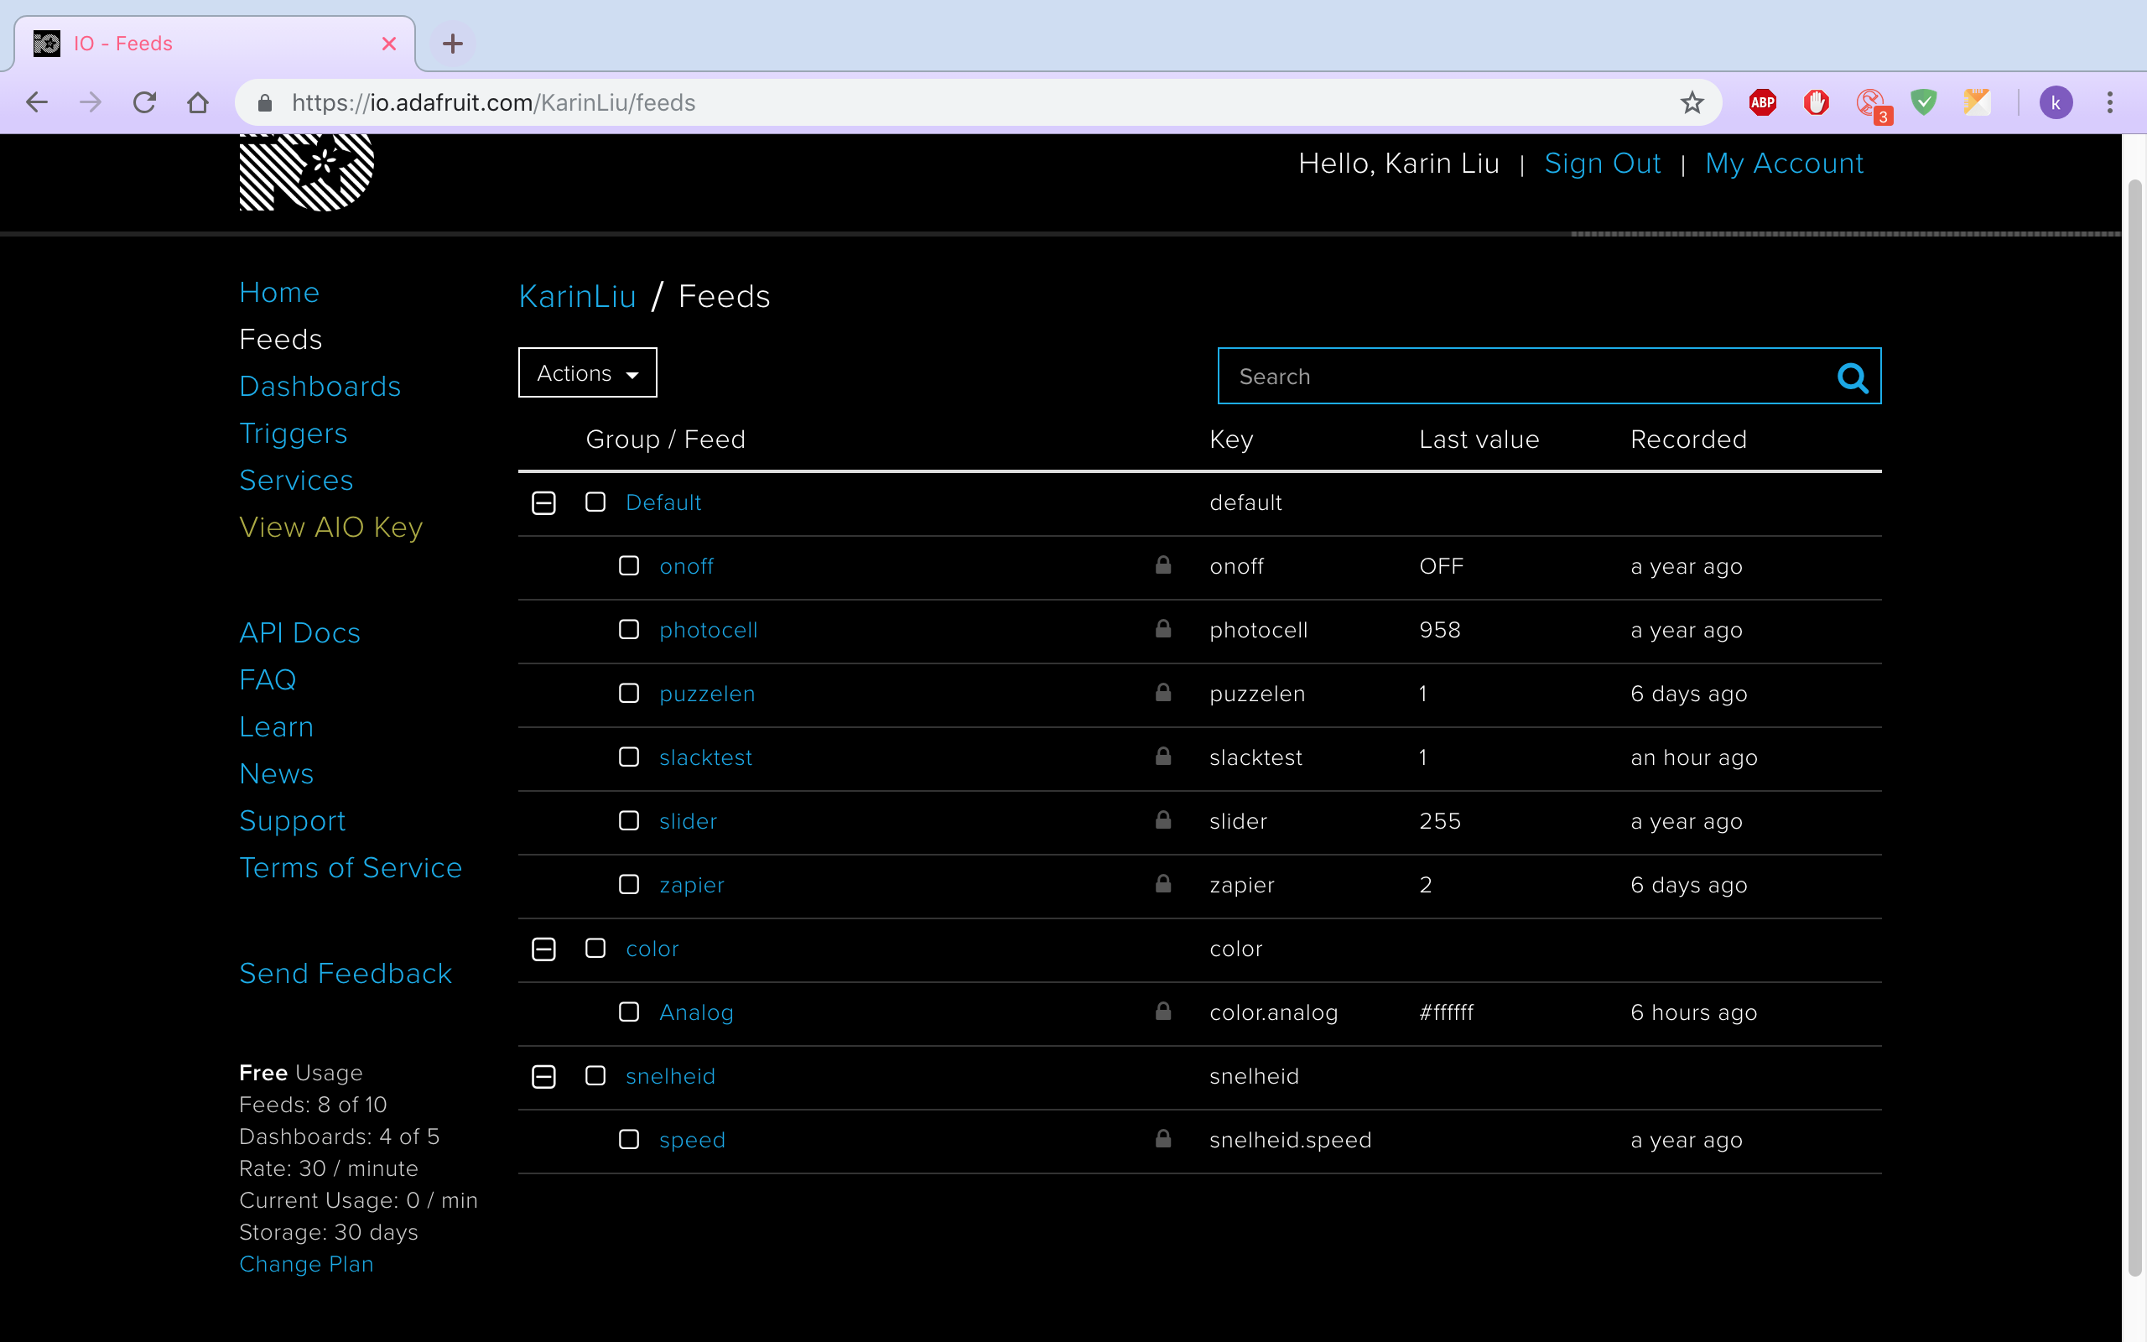Open Triggers from the sidebar menu

point(293,433)
